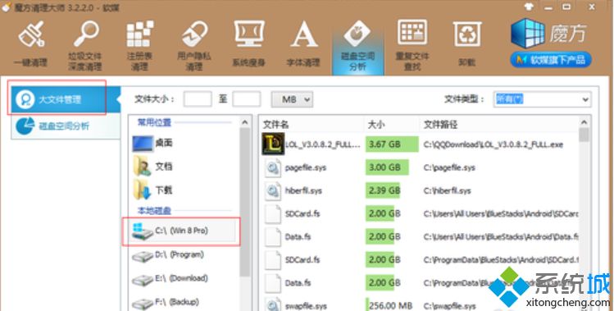Open 字体清理 font cleaner

[x=303, y=44]
